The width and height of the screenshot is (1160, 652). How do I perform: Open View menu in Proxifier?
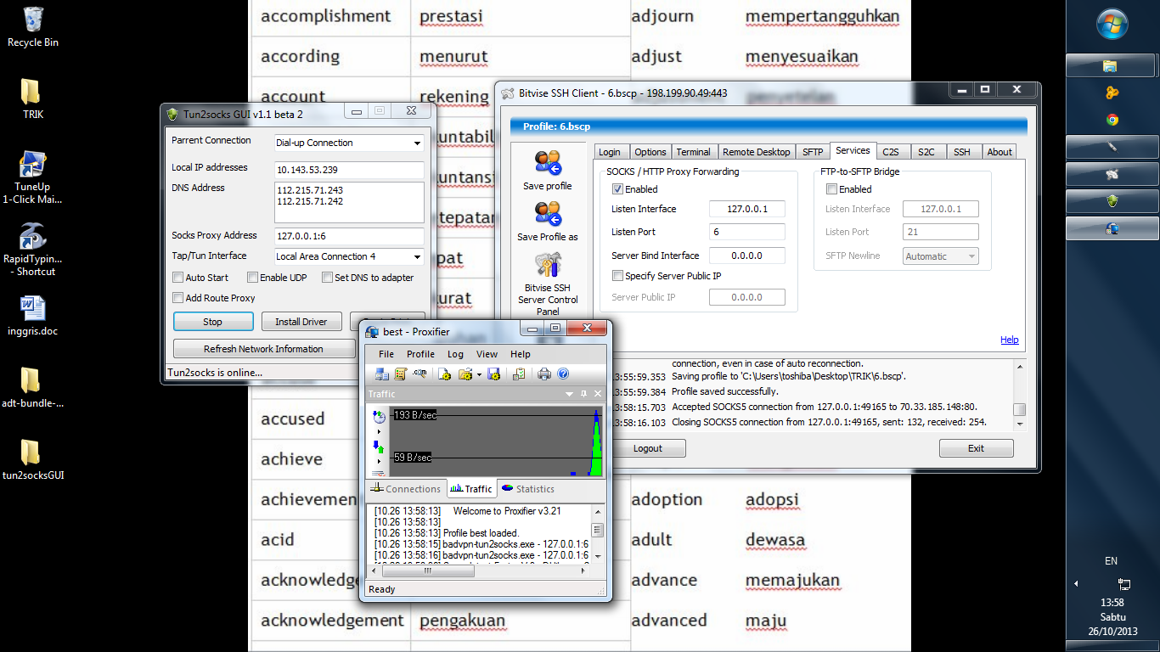pos(487,354)
